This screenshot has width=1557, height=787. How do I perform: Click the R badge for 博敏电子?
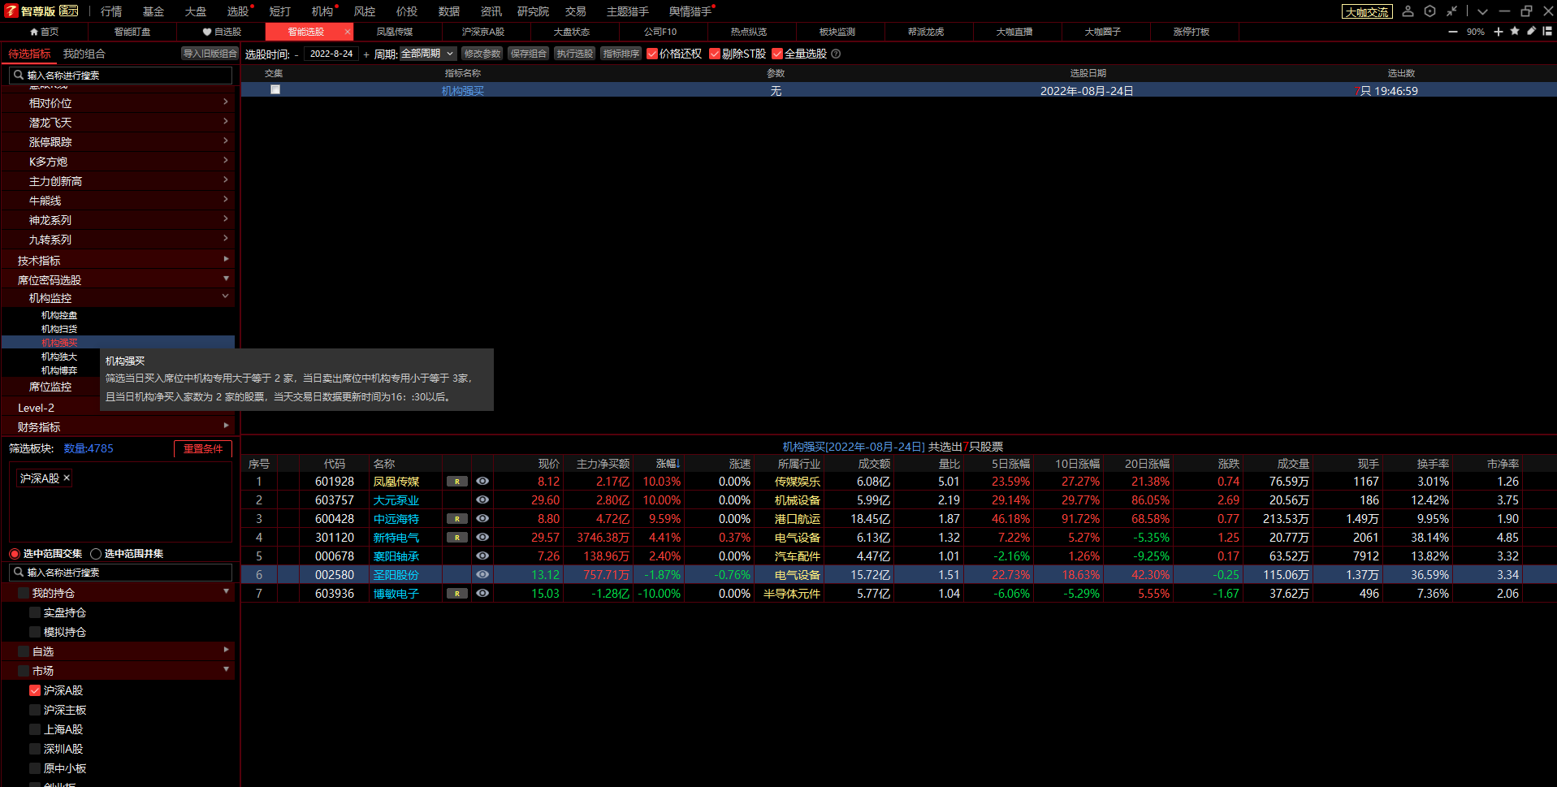pyautogui.click(x=457, y=594)
